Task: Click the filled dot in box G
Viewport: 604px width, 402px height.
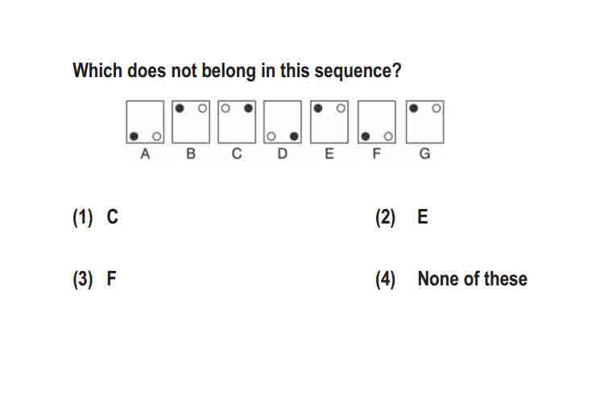Action: [x=414, y=108]
